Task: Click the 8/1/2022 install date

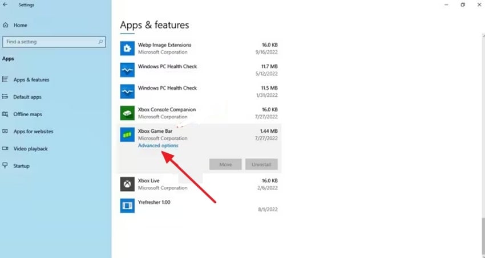Action: (268, 209)
